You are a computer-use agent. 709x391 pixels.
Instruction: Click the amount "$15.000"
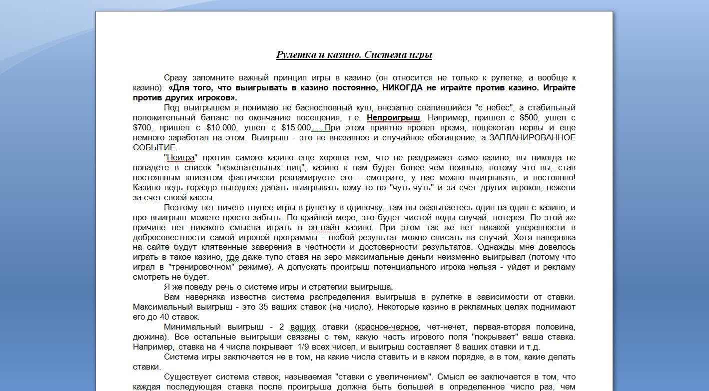coord(296,128)
